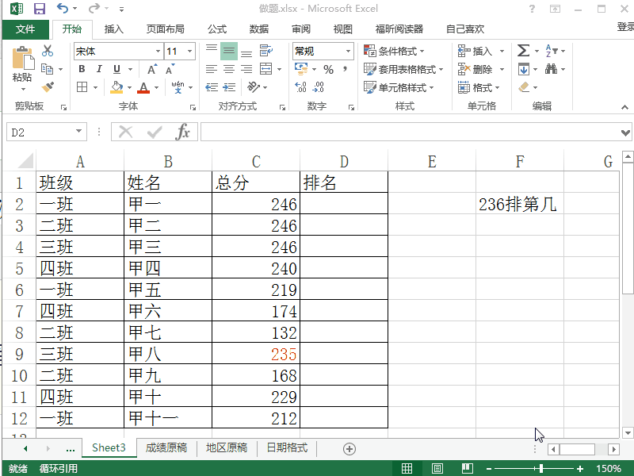634x476 pixels.
Task: Toggle italic formatting
Action: pos(99,68)
